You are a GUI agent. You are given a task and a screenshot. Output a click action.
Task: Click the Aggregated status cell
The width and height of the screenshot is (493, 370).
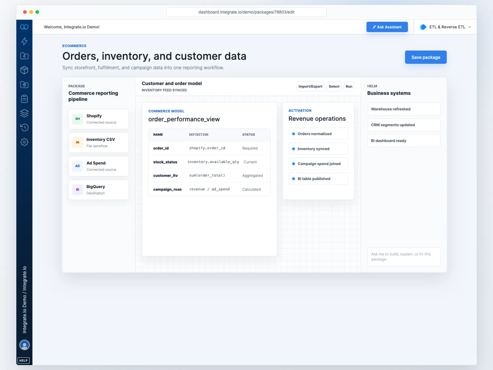tap(252, 175)
